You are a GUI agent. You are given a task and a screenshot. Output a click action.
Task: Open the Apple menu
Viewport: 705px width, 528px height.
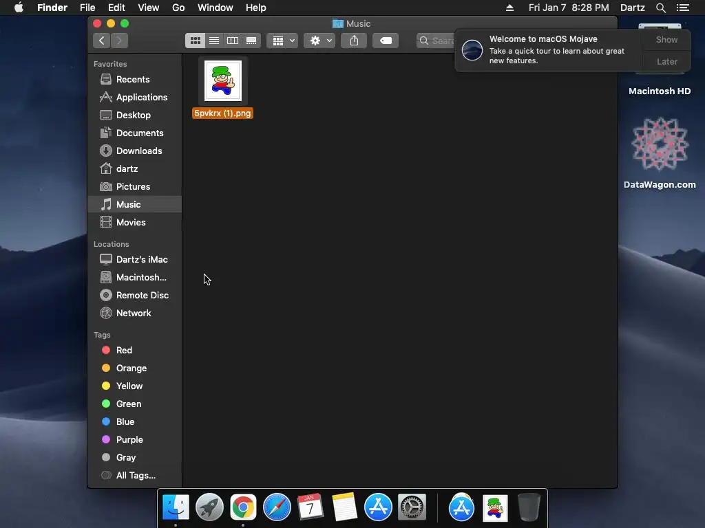click(x=19, y=8)
